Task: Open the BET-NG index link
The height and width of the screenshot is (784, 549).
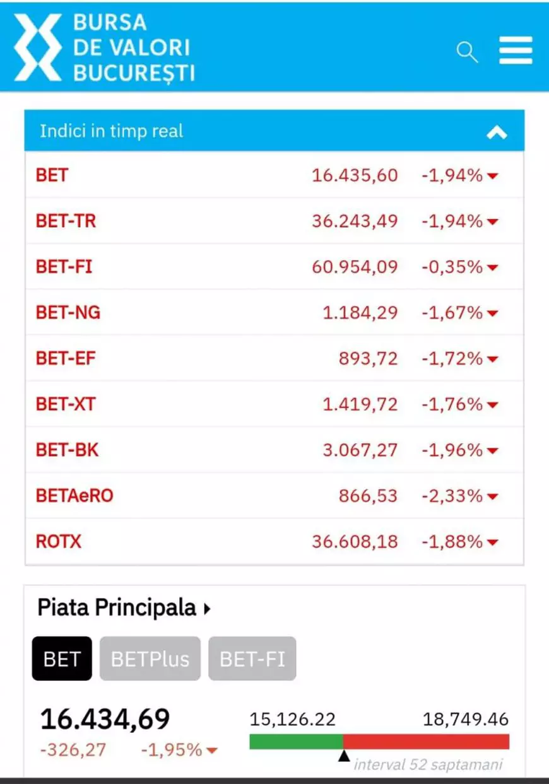Action: (68, 312)
